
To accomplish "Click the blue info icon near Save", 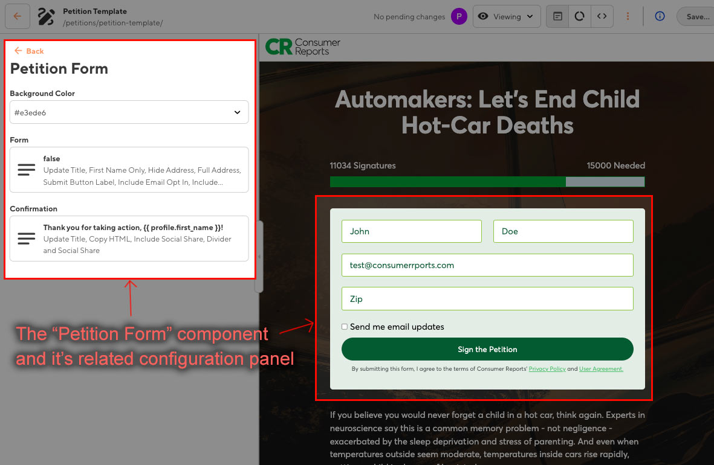I will click(659, 16).
